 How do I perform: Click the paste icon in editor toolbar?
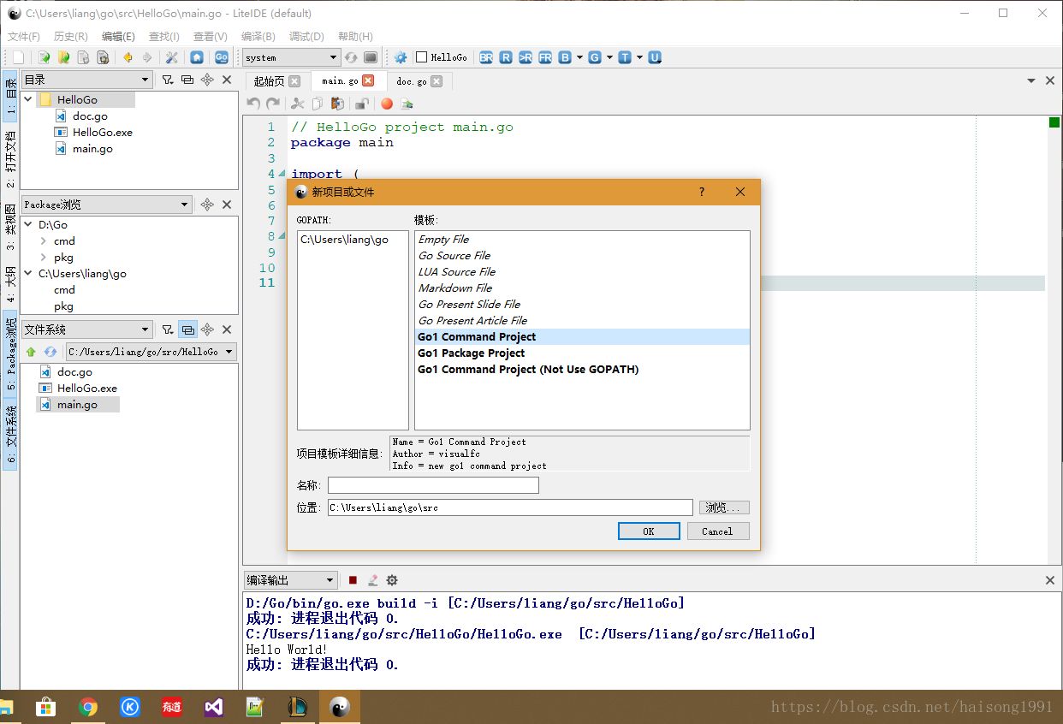click(337, 104)
